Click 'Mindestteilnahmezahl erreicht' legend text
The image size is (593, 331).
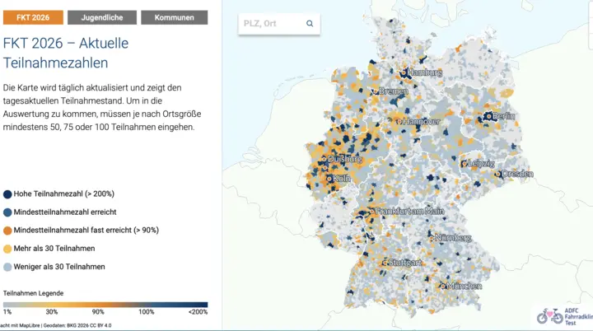[65, 212]
